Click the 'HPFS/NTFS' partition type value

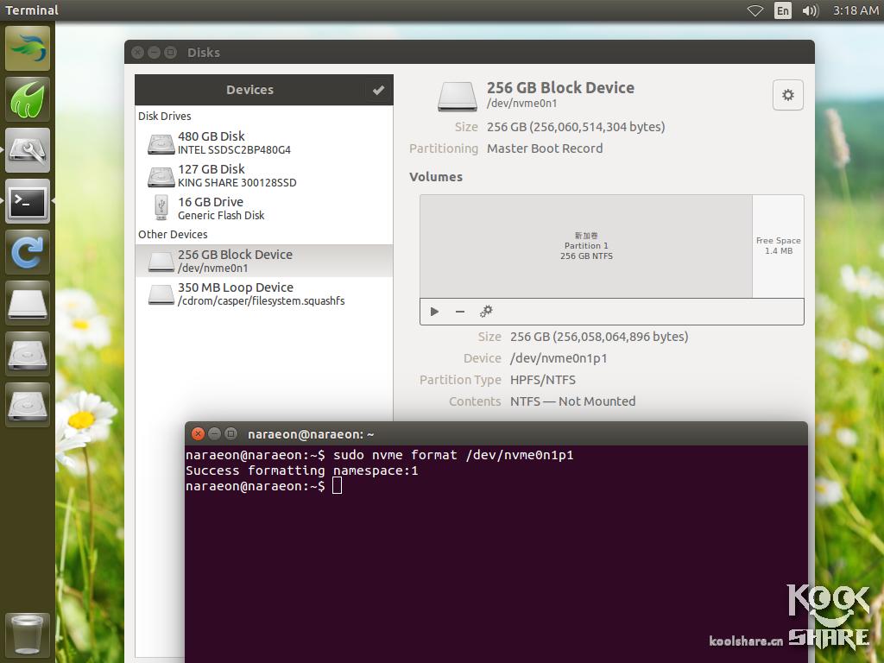[x=542, y=380]
